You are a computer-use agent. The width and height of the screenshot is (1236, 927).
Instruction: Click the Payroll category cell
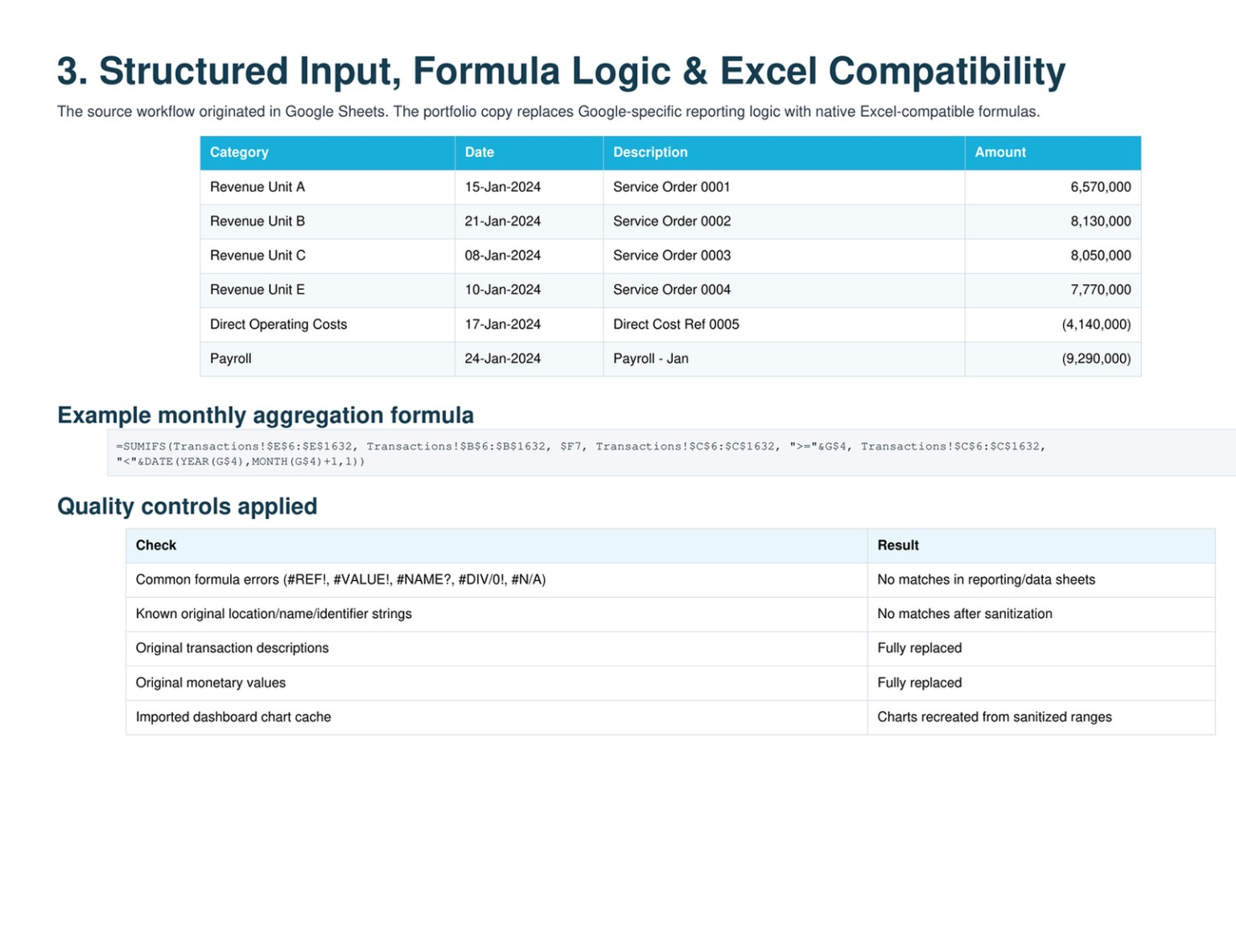point(328,359)
